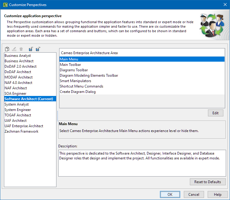Pick the NAF 4.0 Architect perspective
230x200 pixels.
point(30,83)
